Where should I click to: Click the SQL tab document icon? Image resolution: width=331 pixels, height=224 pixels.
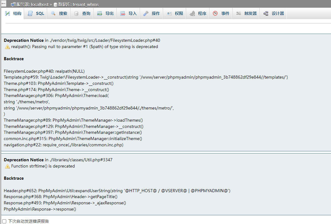tap(30, 13)
